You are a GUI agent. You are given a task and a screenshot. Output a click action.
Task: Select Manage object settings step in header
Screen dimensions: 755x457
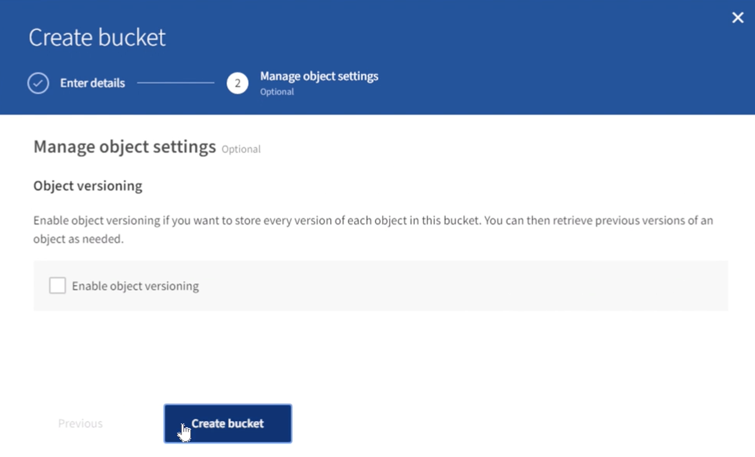pyautogui.click(x=319, y=76)
